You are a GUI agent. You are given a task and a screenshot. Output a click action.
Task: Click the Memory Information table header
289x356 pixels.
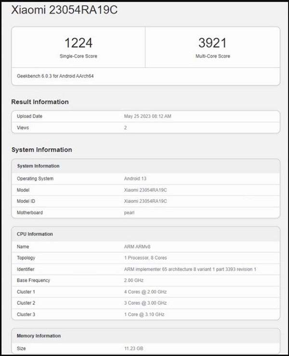point(39,336)
